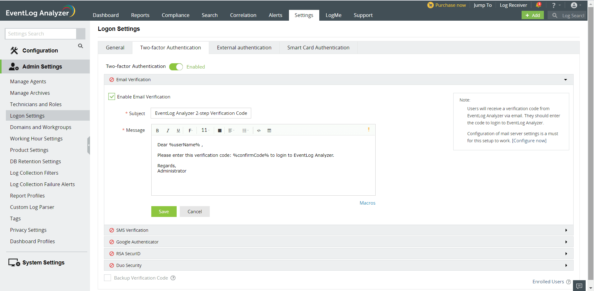Open the Jump To menu
594x291 pixels.
tap(483, 5)
